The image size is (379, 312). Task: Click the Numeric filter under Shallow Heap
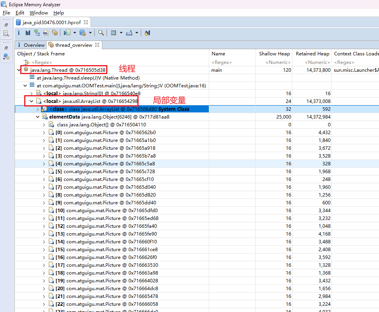click(278, 62)
